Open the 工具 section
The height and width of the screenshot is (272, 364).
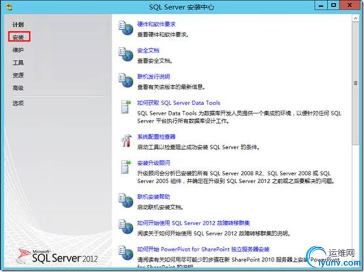[x=18, y=63]
